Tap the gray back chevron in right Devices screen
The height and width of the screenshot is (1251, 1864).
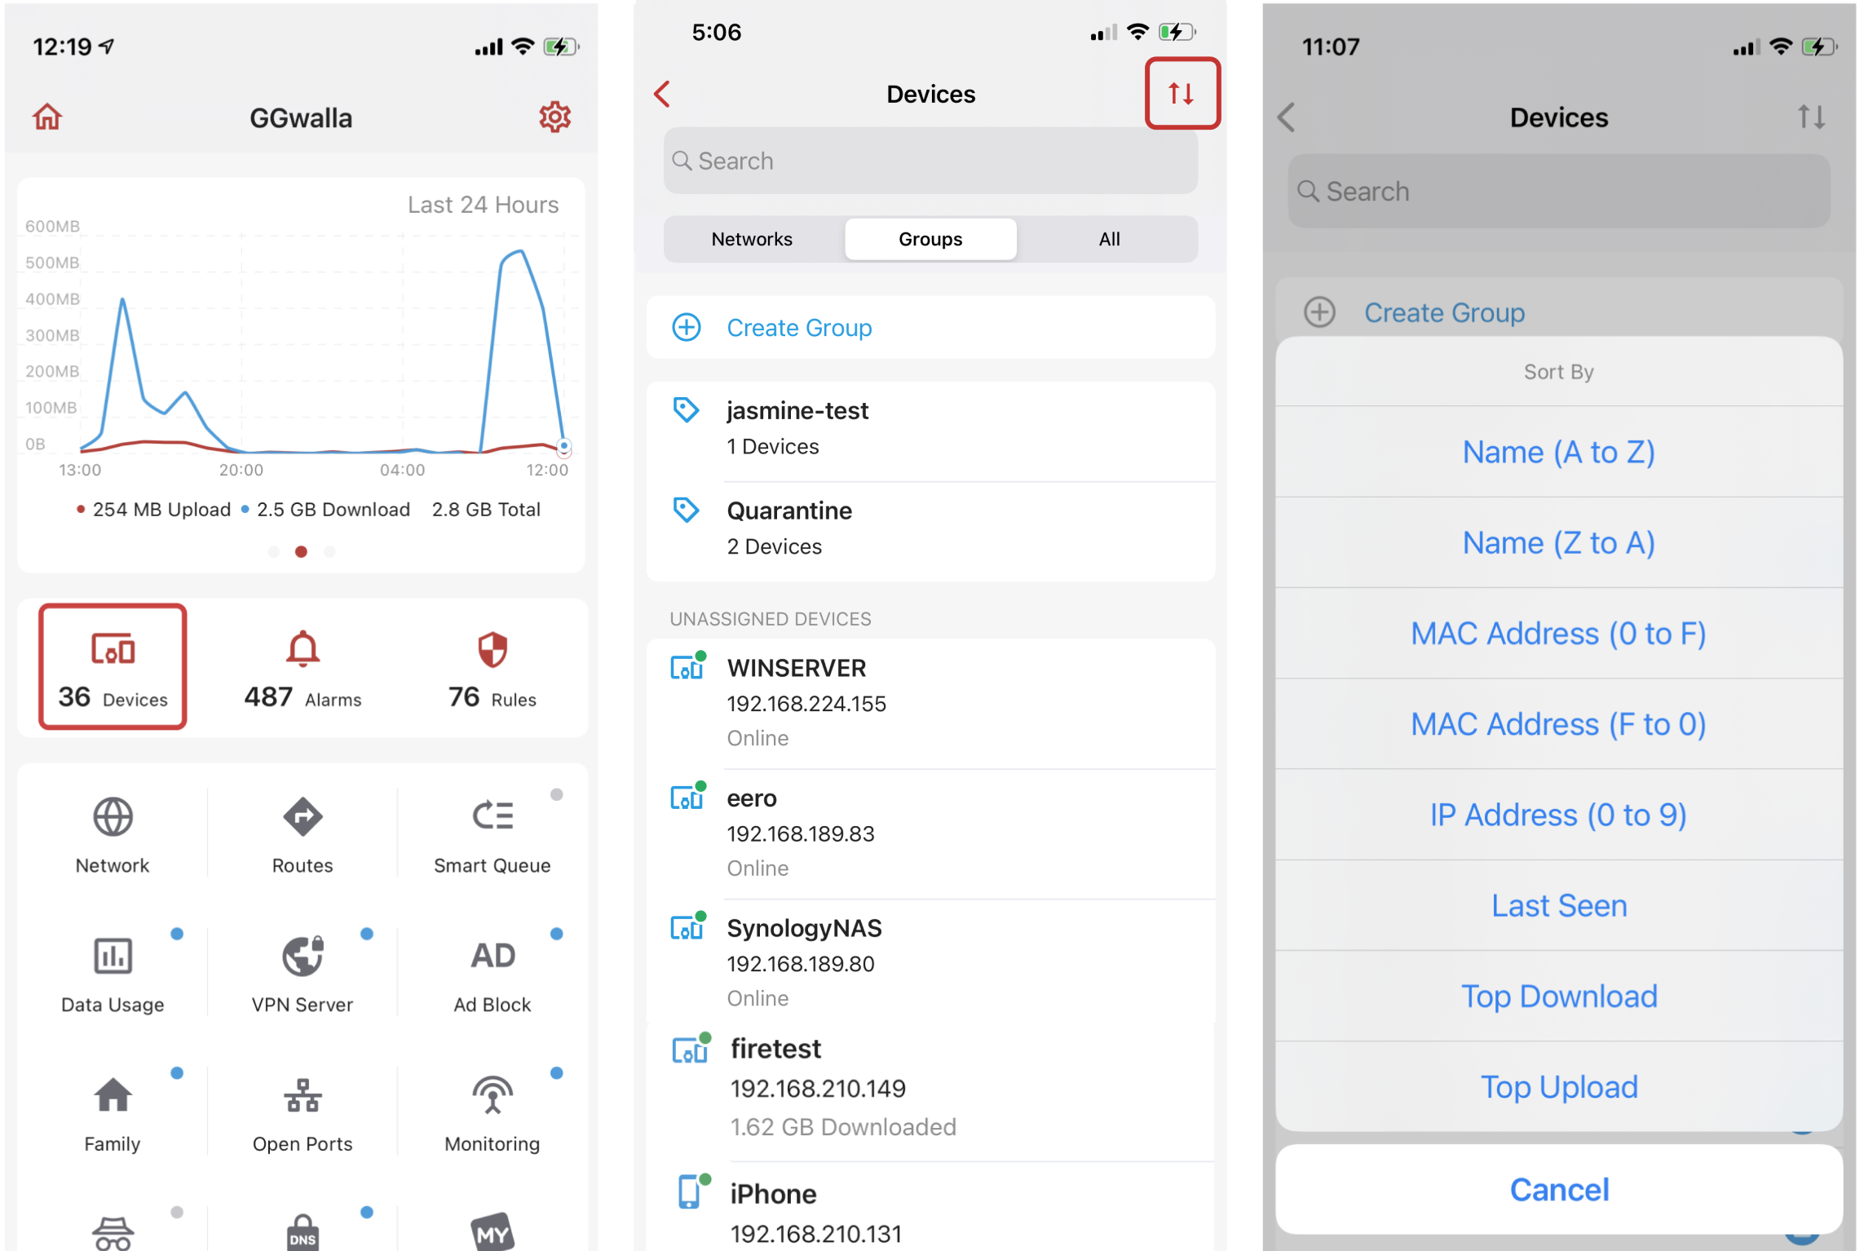coord(1287,117)
